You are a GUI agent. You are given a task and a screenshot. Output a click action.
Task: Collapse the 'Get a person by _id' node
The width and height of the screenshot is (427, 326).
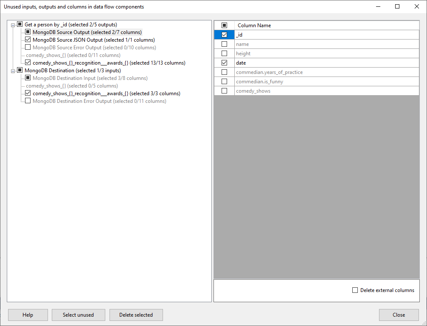point(13,25)
